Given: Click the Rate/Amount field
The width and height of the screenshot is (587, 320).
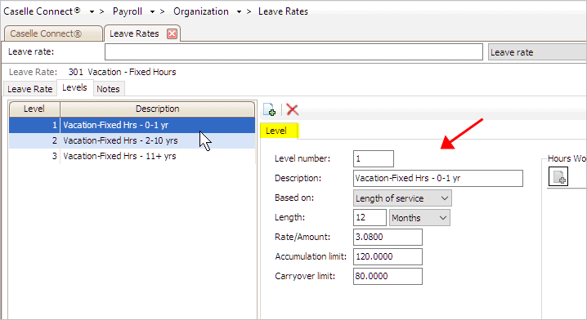Looking at the screenshot, I should (x=388, y=237).
